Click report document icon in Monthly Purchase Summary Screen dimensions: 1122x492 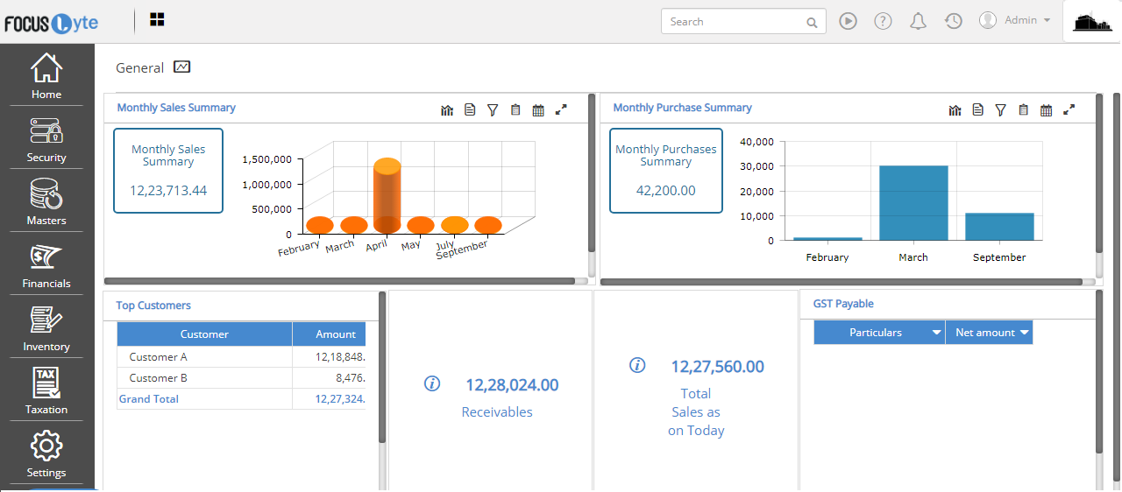pyautogui.click(x=978, y=109)
